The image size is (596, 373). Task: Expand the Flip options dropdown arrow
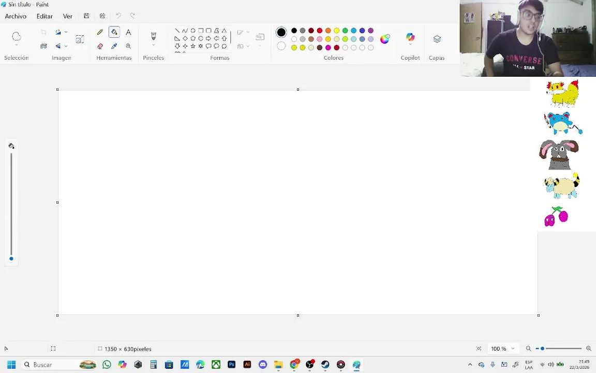66,46
